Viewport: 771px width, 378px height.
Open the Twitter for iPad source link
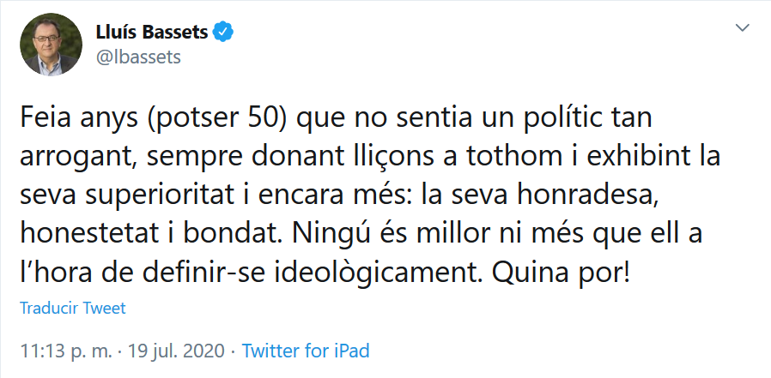306,351
